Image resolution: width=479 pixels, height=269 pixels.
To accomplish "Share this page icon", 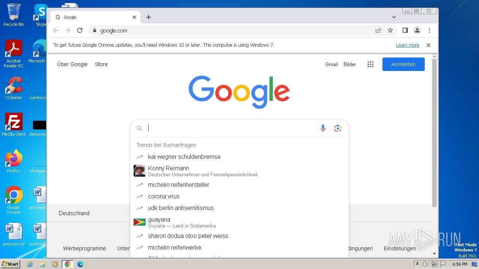I will (x=378, y=31).
